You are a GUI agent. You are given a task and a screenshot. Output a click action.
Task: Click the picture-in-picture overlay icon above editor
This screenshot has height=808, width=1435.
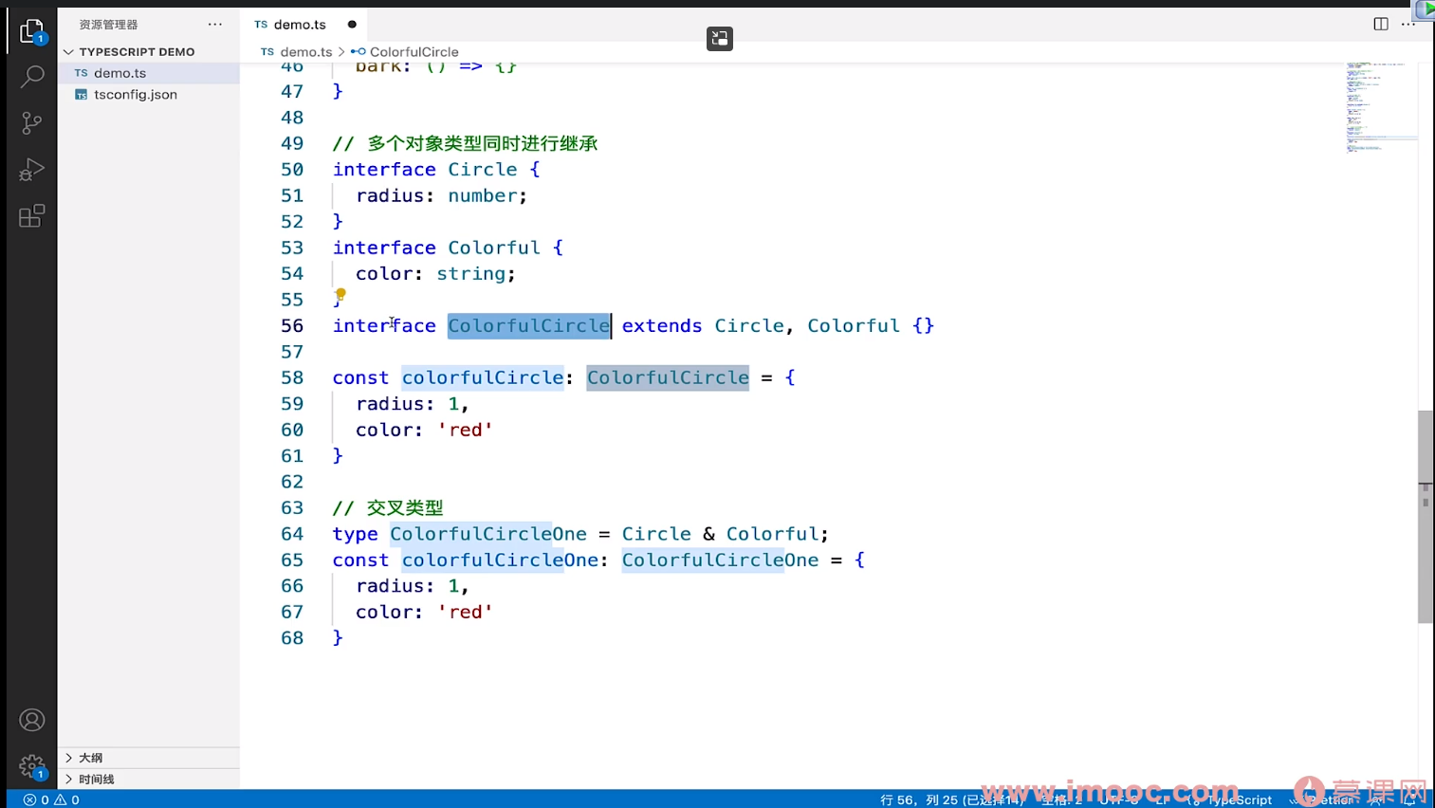[720, 38]
